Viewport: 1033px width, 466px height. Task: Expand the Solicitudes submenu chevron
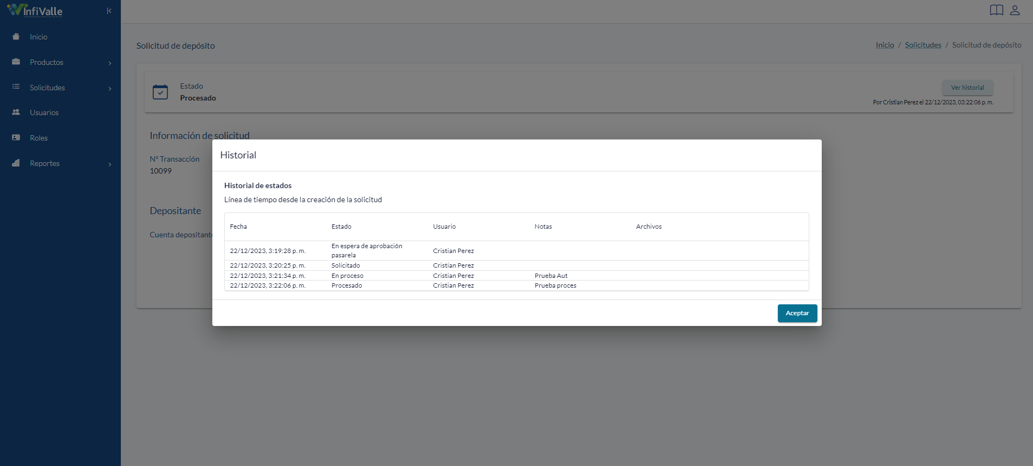[110, 89]
